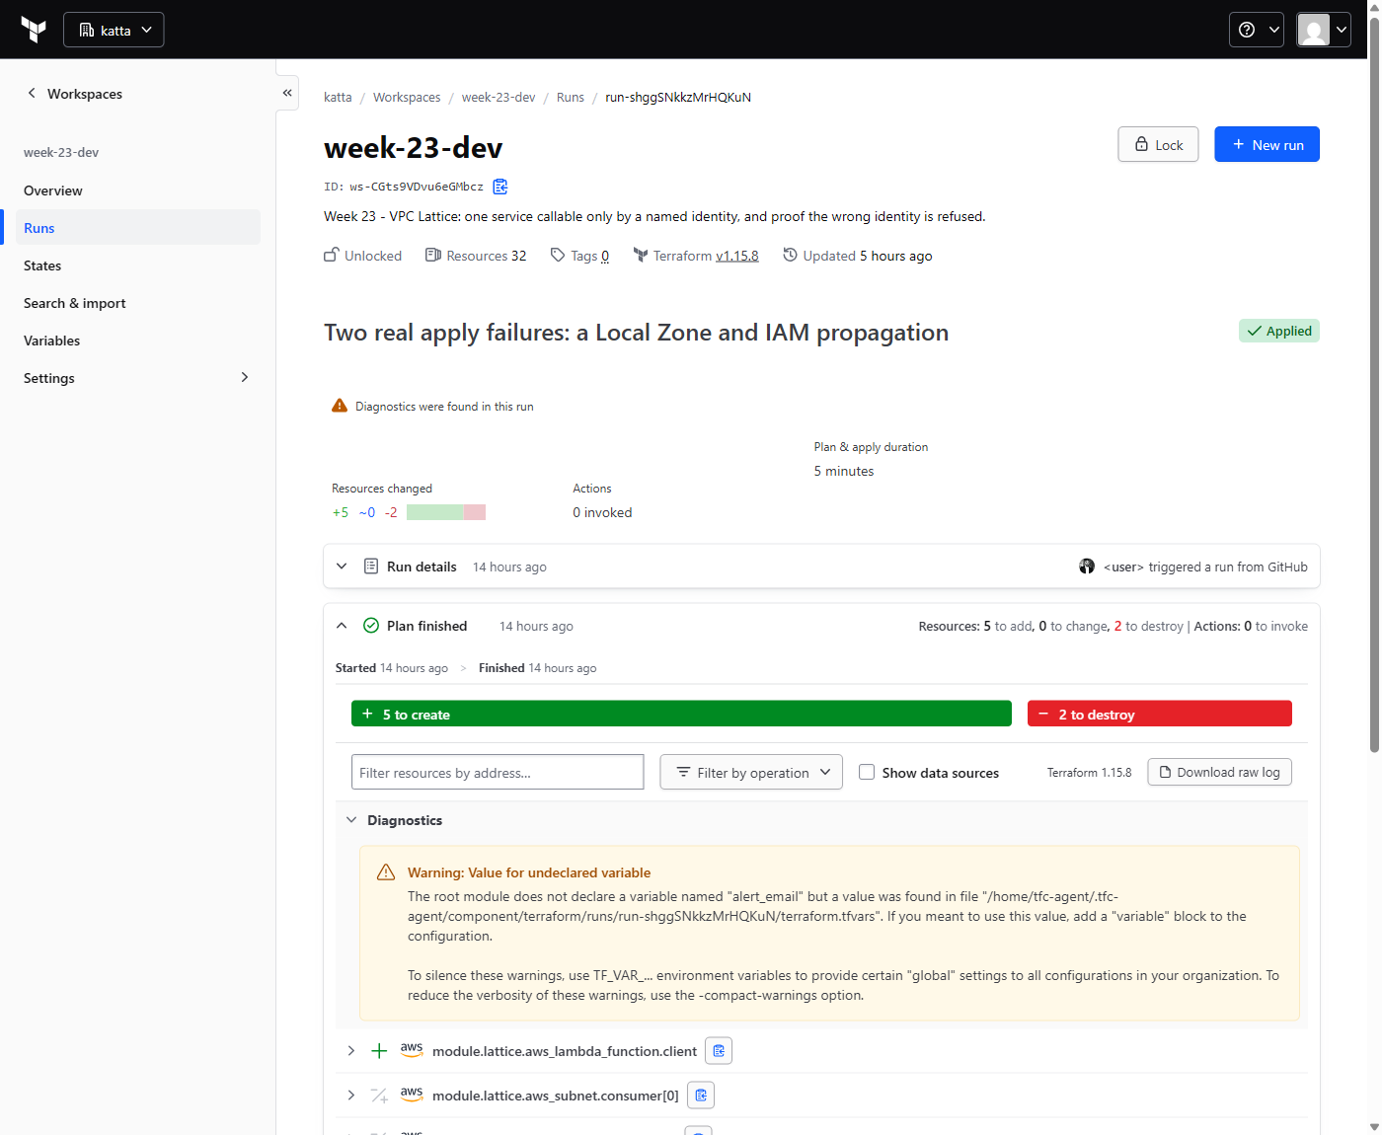Click the red 2 to destroy bar
This screenshot has width=1382, height=1135.
(x=1160, y=714)
